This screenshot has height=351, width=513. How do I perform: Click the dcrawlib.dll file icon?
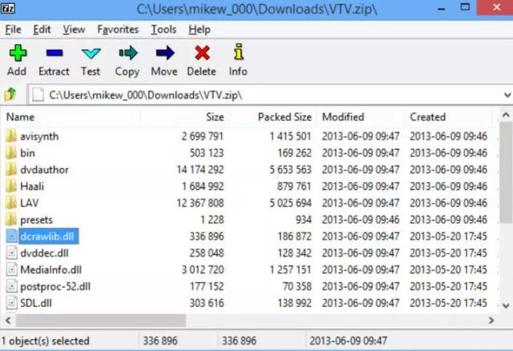coord(12,236)
